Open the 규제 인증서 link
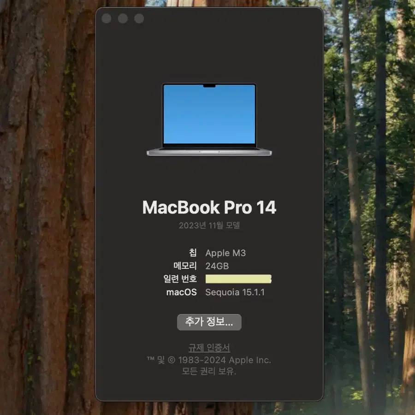 209,348
